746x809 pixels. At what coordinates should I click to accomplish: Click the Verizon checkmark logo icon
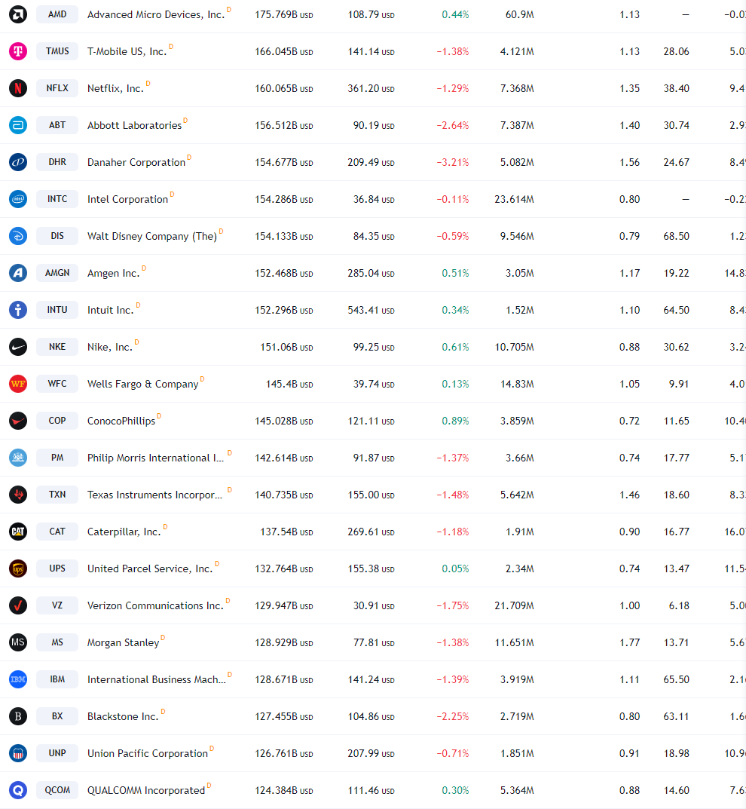pos(18,605)
